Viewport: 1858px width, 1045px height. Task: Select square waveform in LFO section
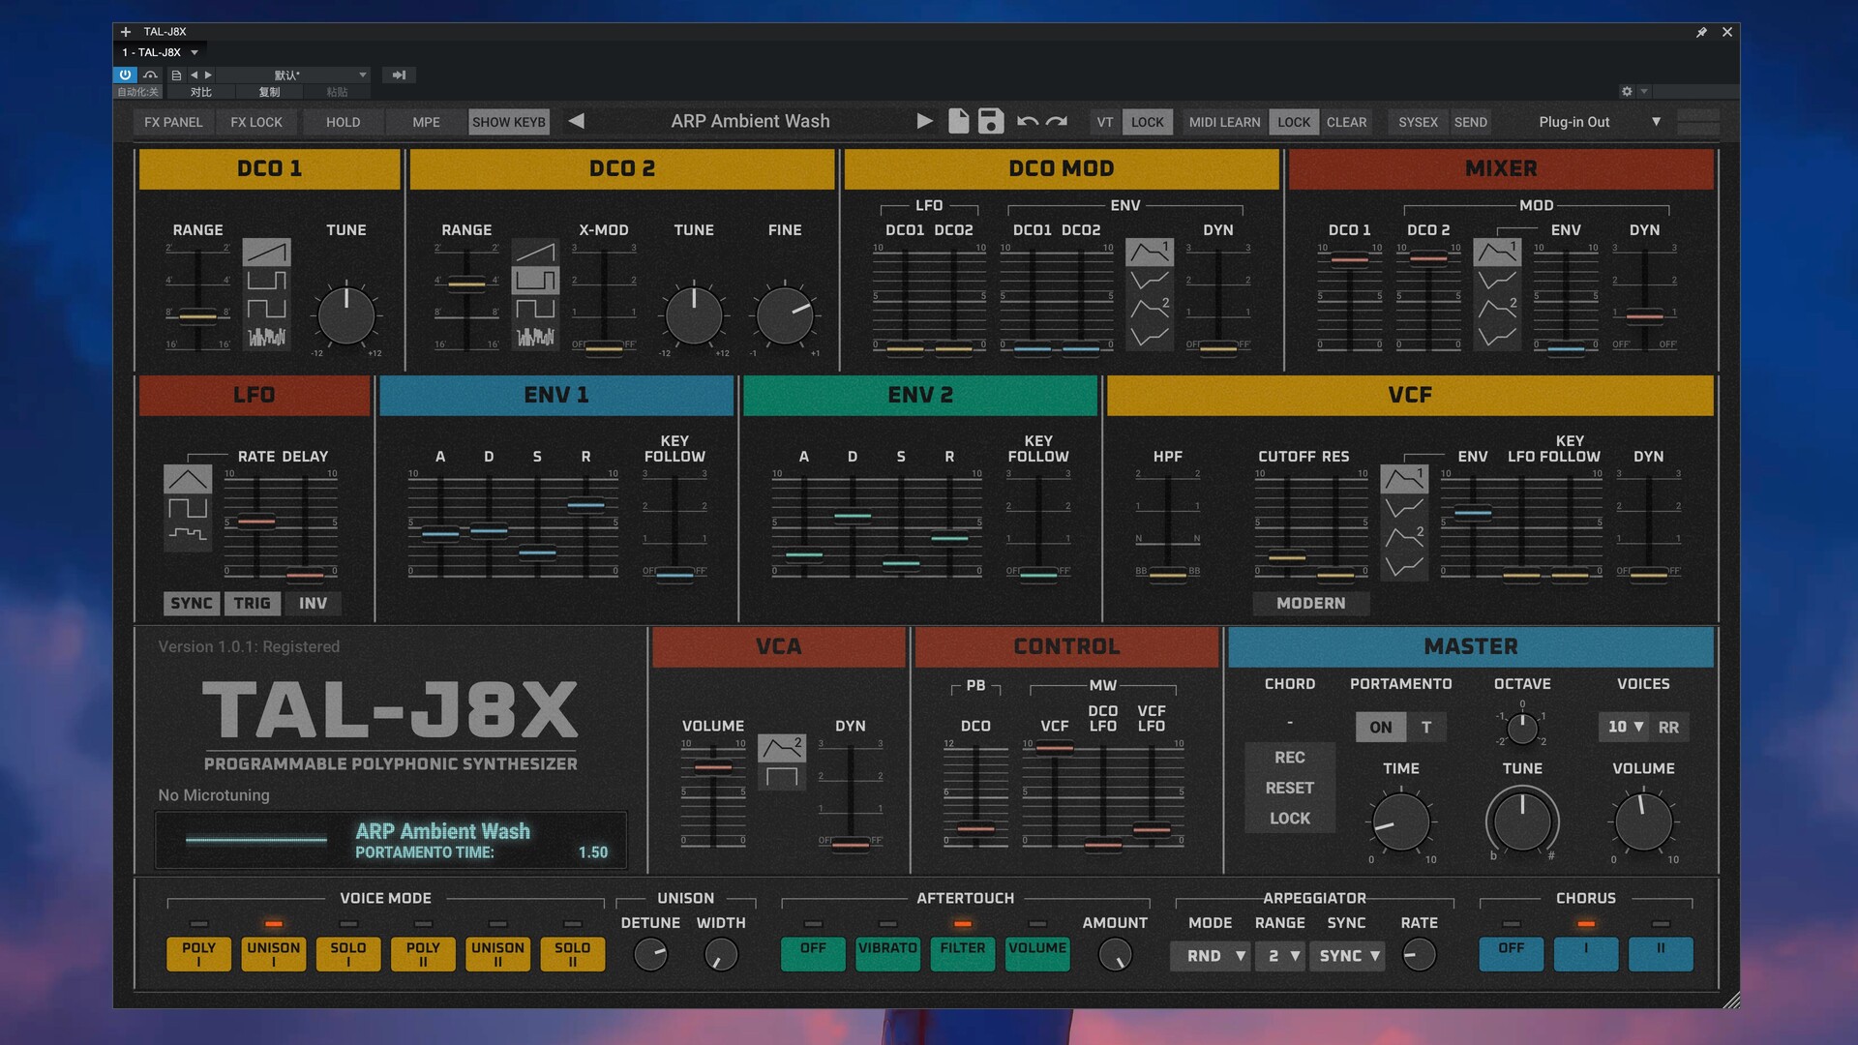(x=188, y=507)
